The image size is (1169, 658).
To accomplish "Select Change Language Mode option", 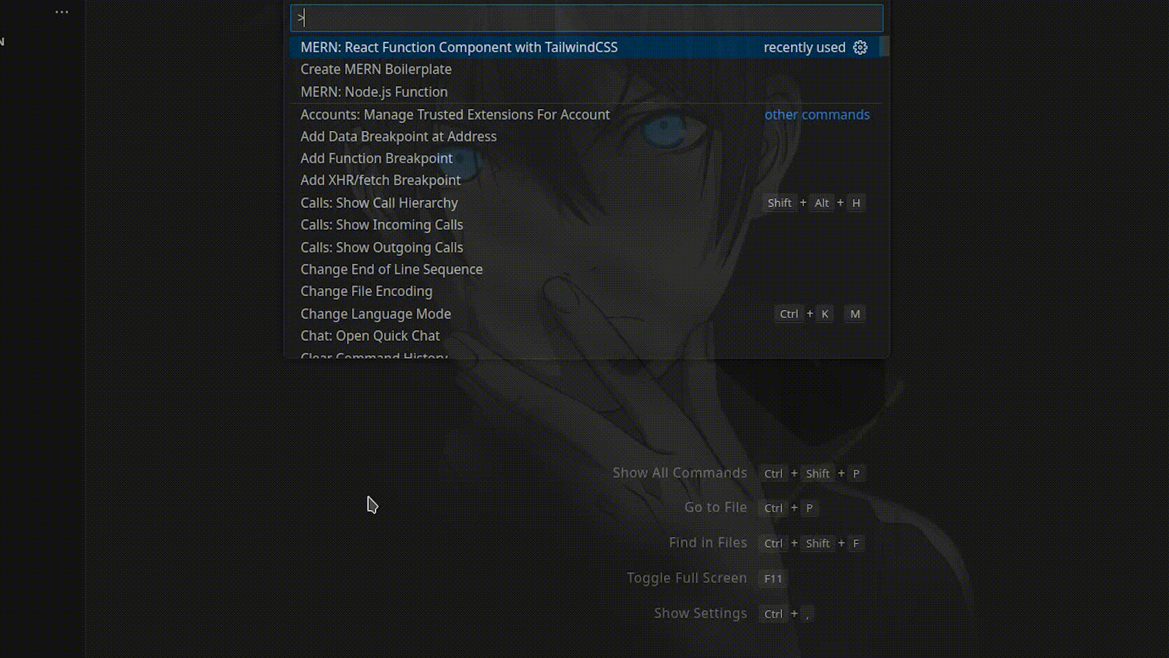I will pyautogui.click(x=376, y=313).
